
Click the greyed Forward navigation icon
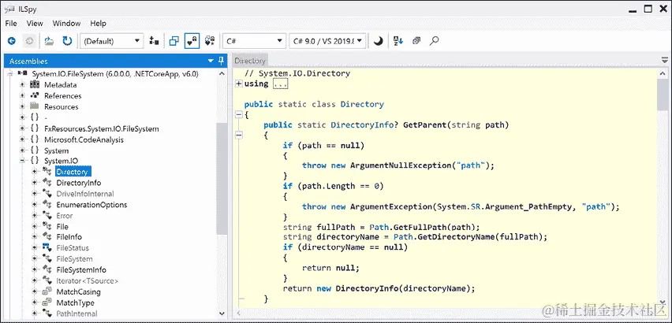[x=29, y=41]
